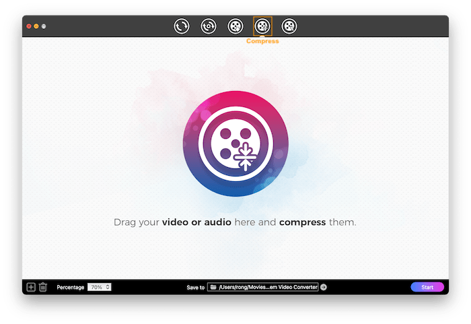Viewport: 471px width, 324px height.
Task: Click the 'Save to' label
Action: click(x=195, y=288)
